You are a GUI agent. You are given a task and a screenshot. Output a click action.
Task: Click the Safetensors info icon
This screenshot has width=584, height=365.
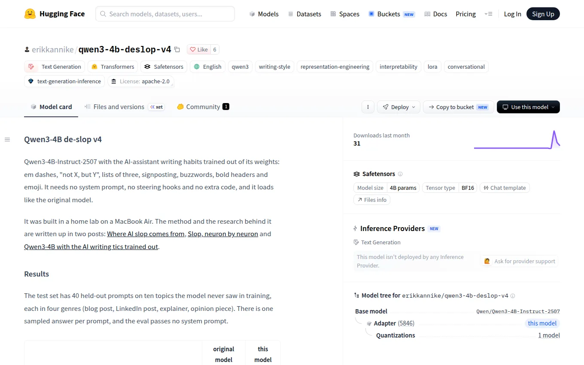tap(400, 174)
